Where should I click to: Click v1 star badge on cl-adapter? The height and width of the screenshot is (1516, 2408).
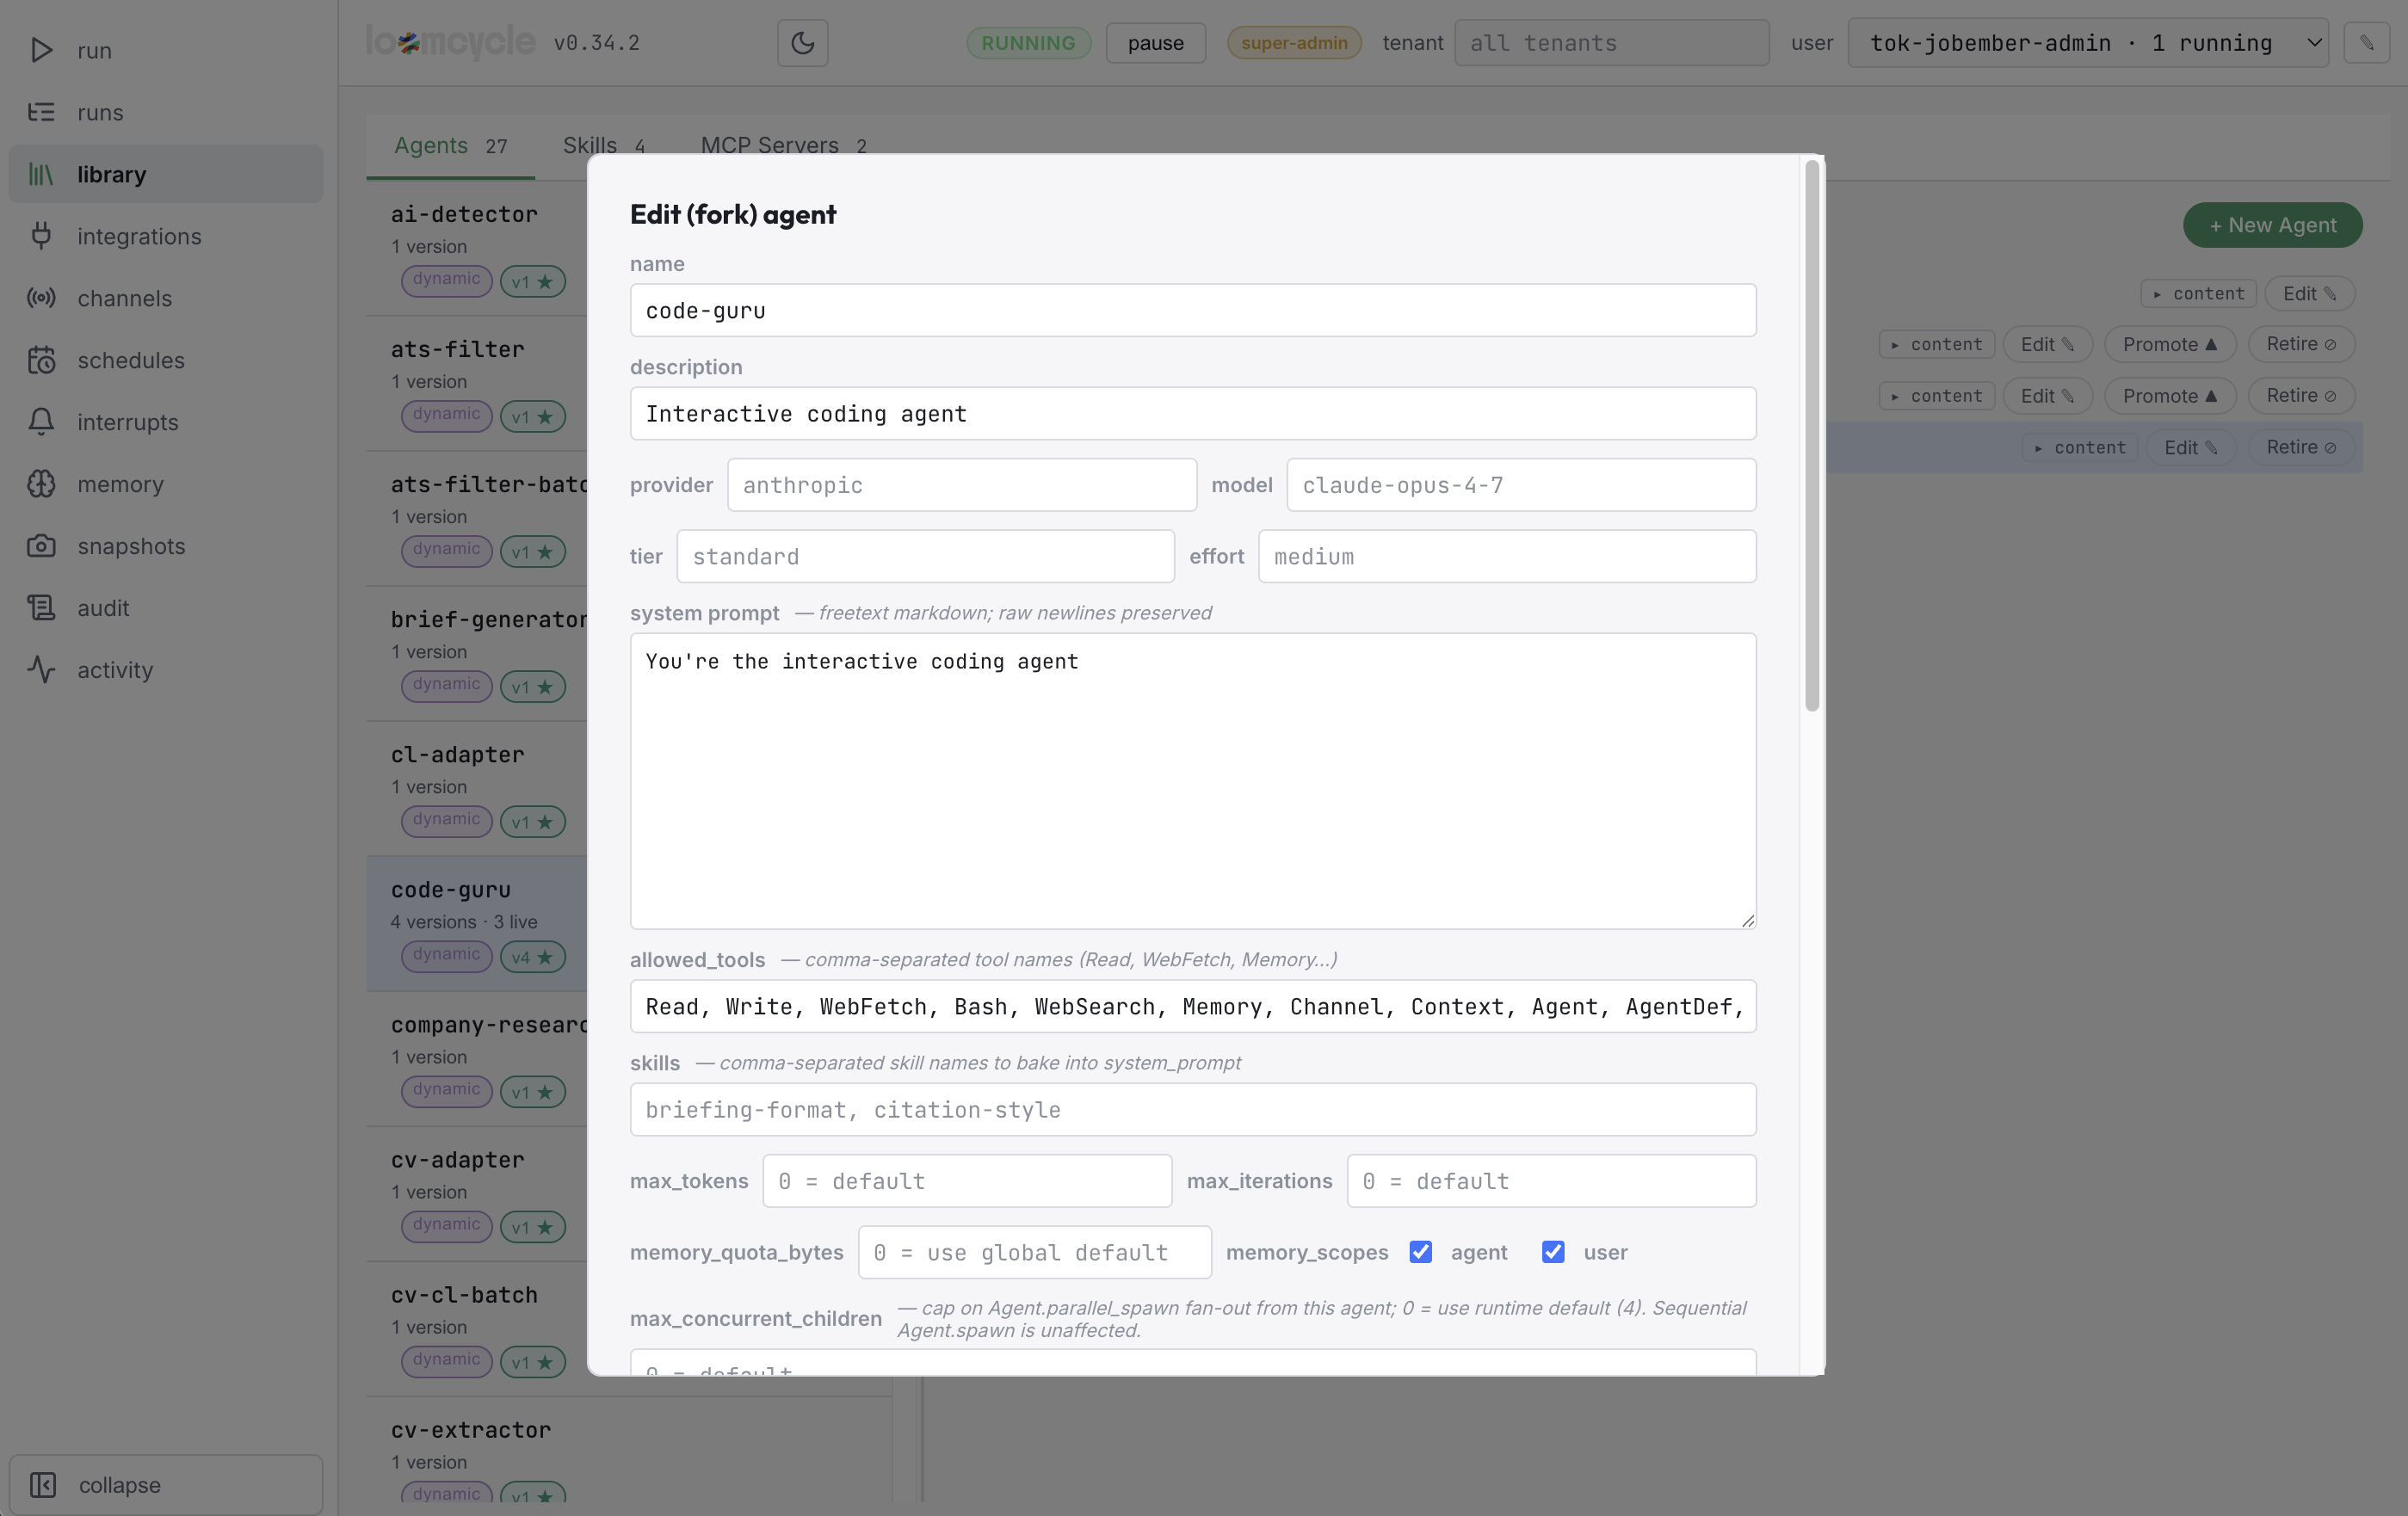[x=532, y=822]
